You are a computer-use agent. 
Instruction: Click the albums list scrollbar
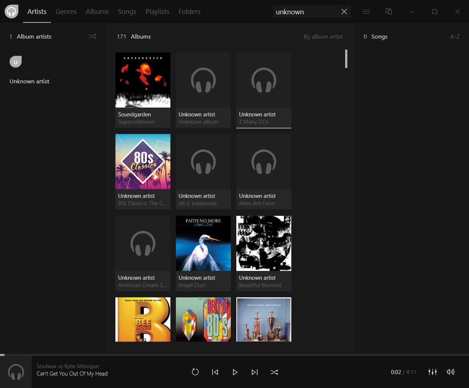coord(346,59)
